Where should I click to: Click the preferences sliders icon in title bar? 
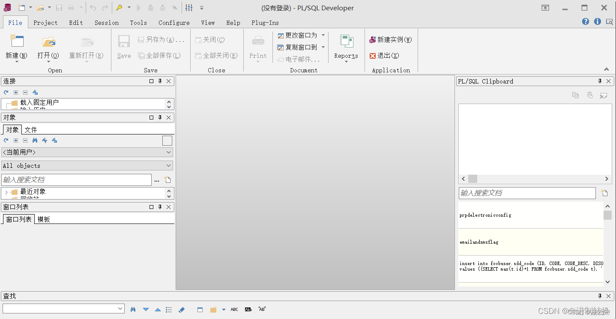pos(189,8)
